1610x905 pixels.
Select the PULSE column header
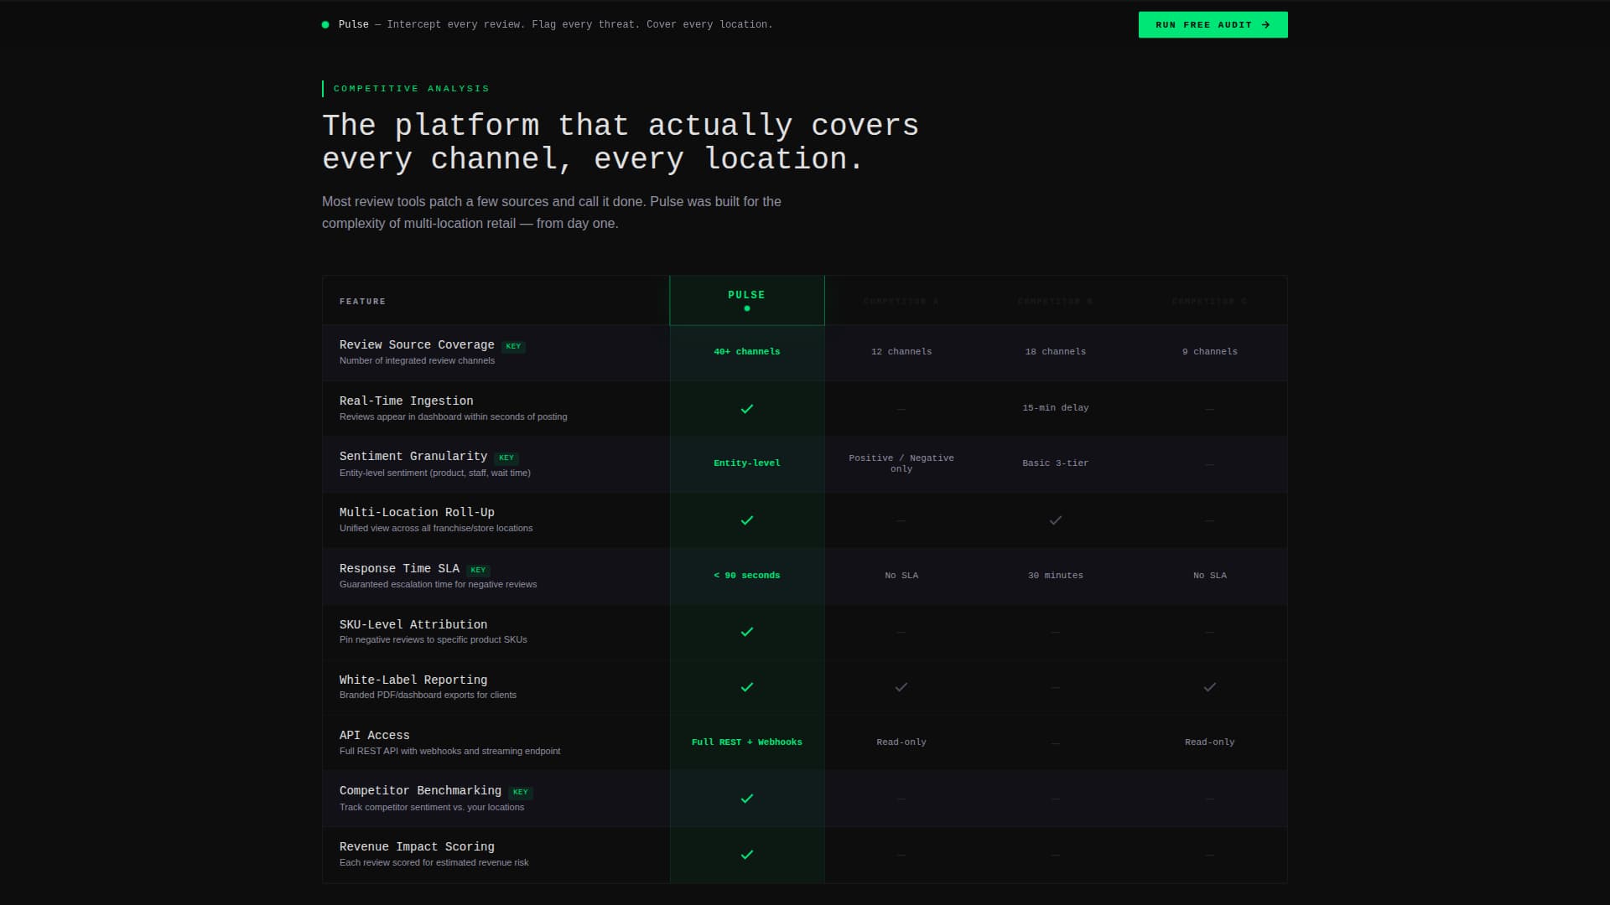(x=746, y=300)
